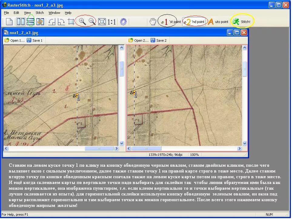Open the Edit menu

point(16,13)
